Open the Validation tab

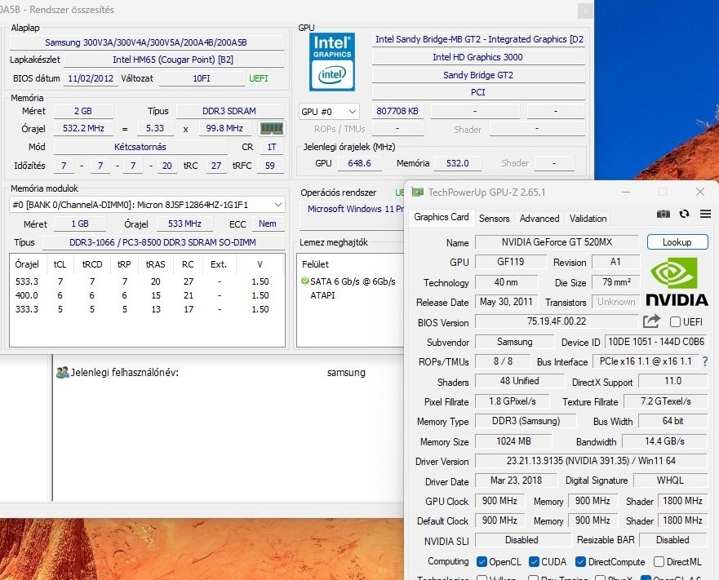point(588,219)
